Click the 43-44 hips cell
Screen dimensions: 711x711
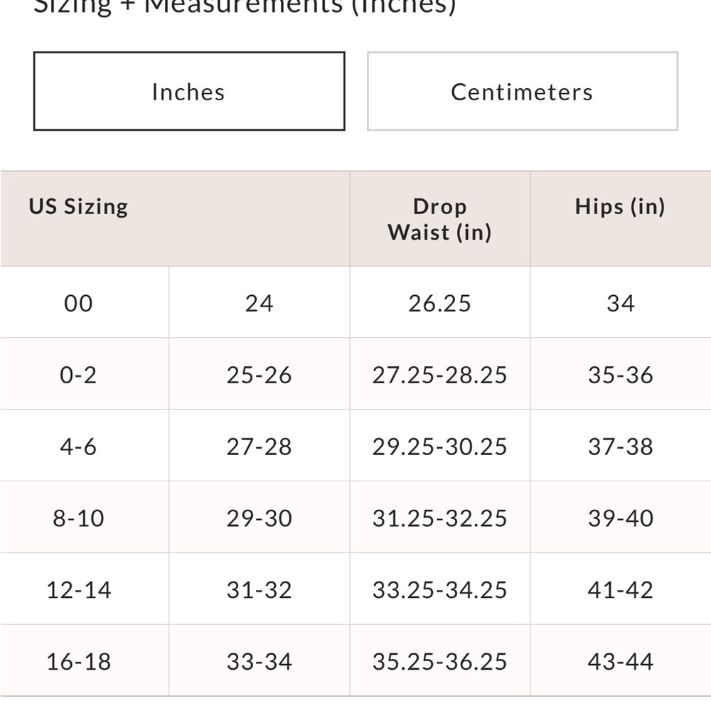coord(620,661)
